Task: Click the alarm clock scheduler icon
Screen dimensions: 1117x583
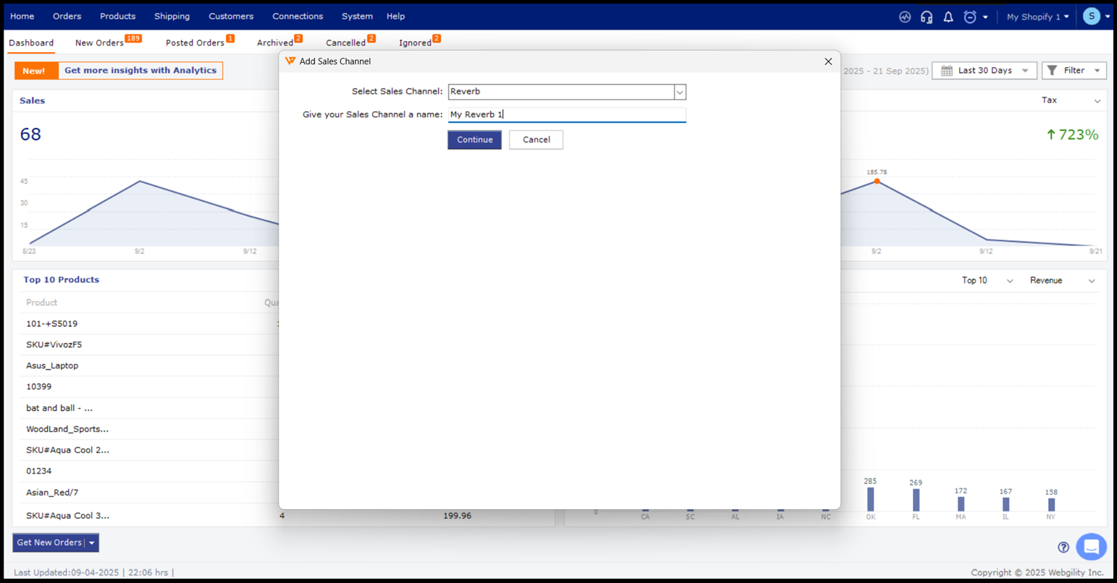Action: [x=970, y=17]
